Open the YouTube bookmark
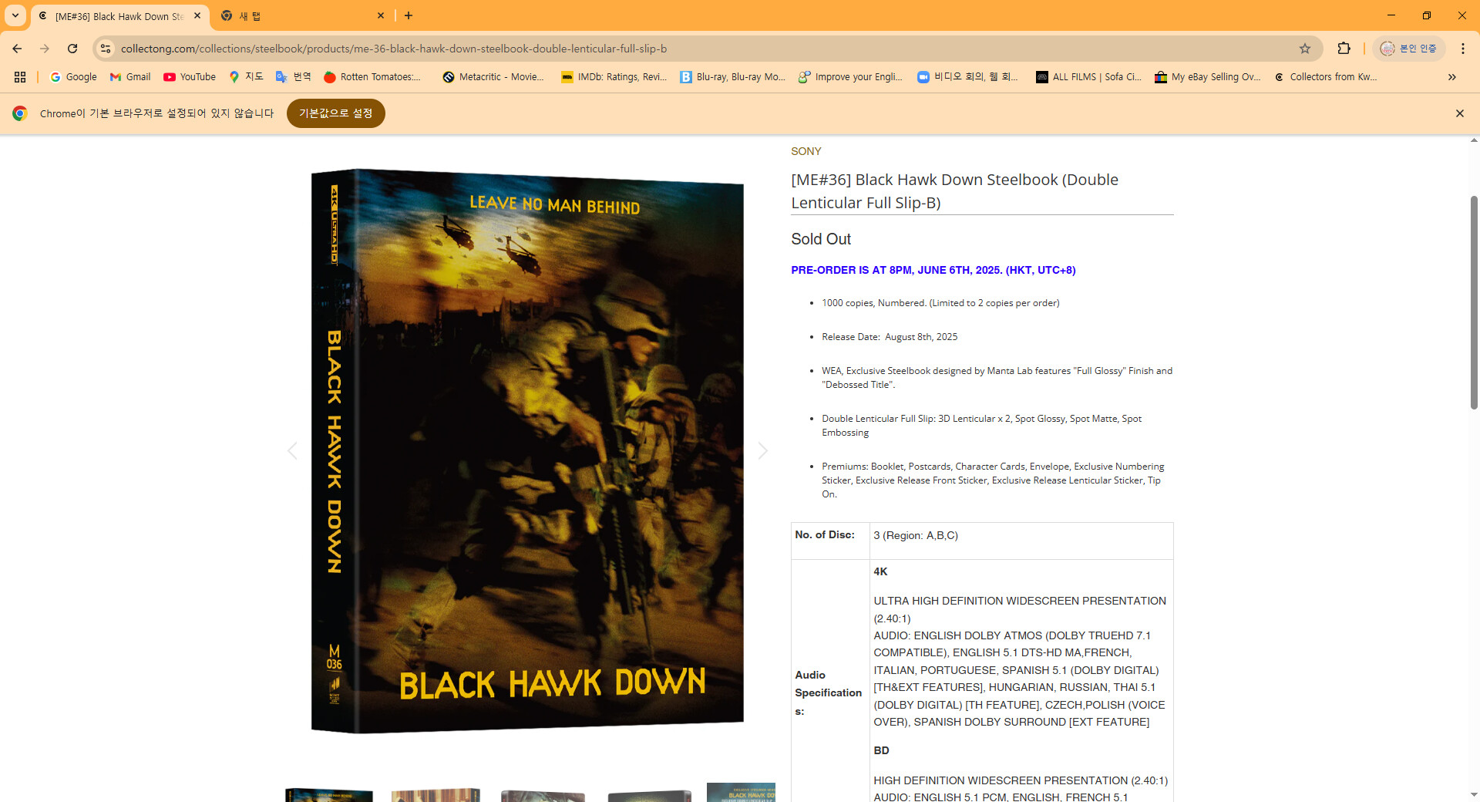The image size is (1480, 802). pyautogui.click(x=190, y=77)
